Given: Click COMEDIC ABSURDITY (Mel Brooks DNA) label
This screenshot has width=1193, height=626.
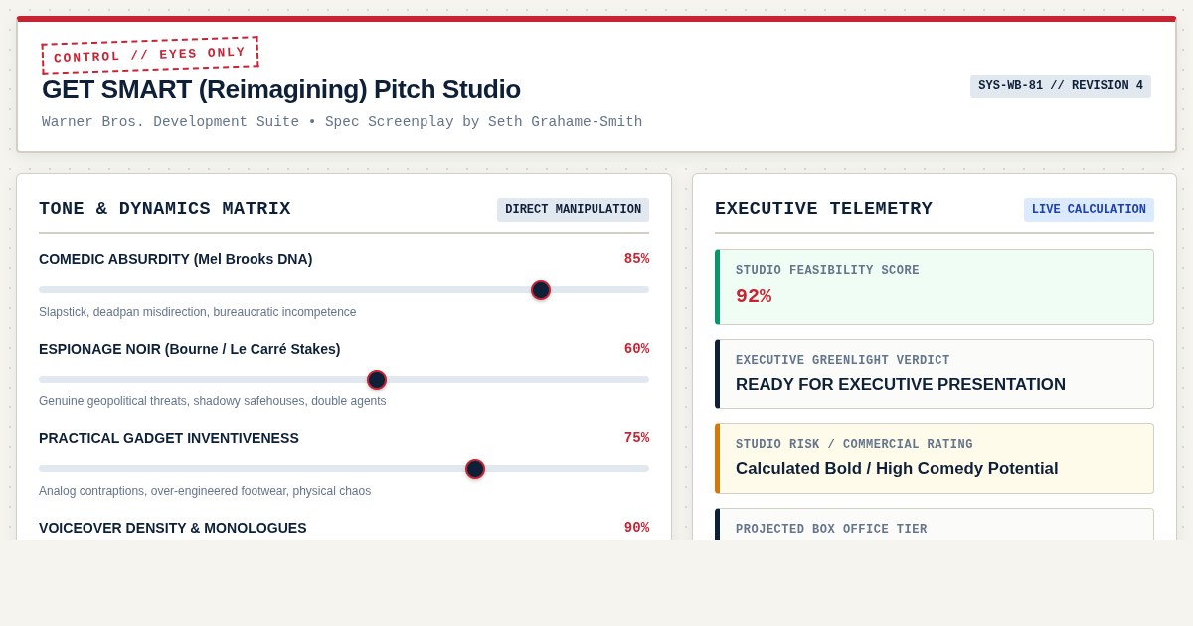Looking at the screenshot, I should point(176,259).
